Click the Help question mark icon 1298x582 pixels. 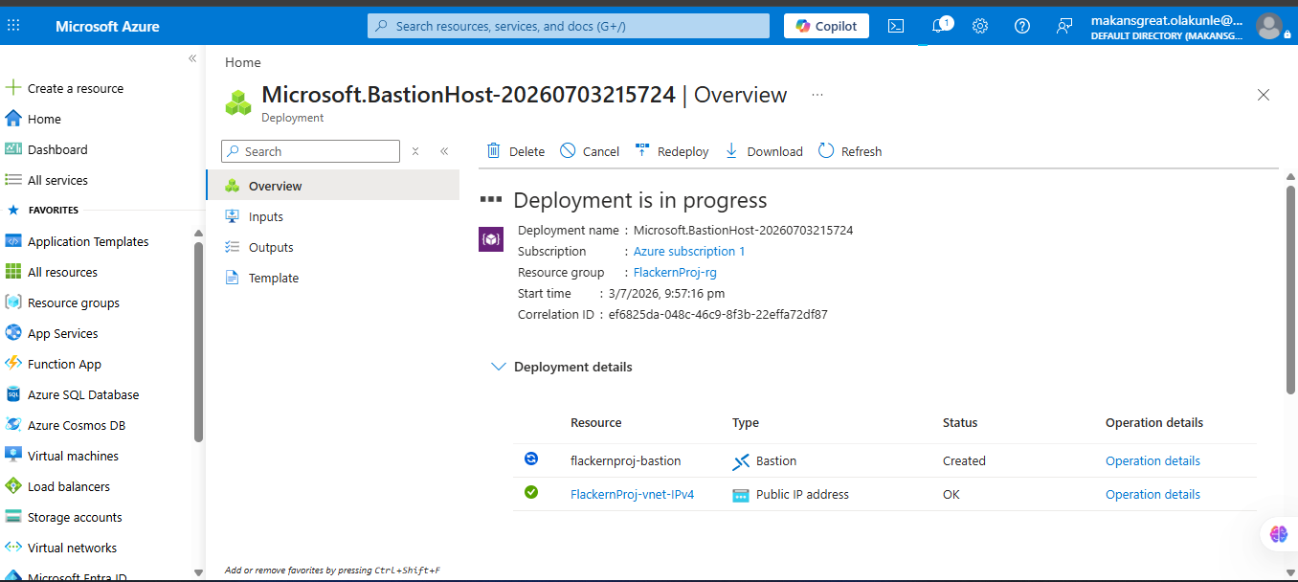(x=1022, y=26)
